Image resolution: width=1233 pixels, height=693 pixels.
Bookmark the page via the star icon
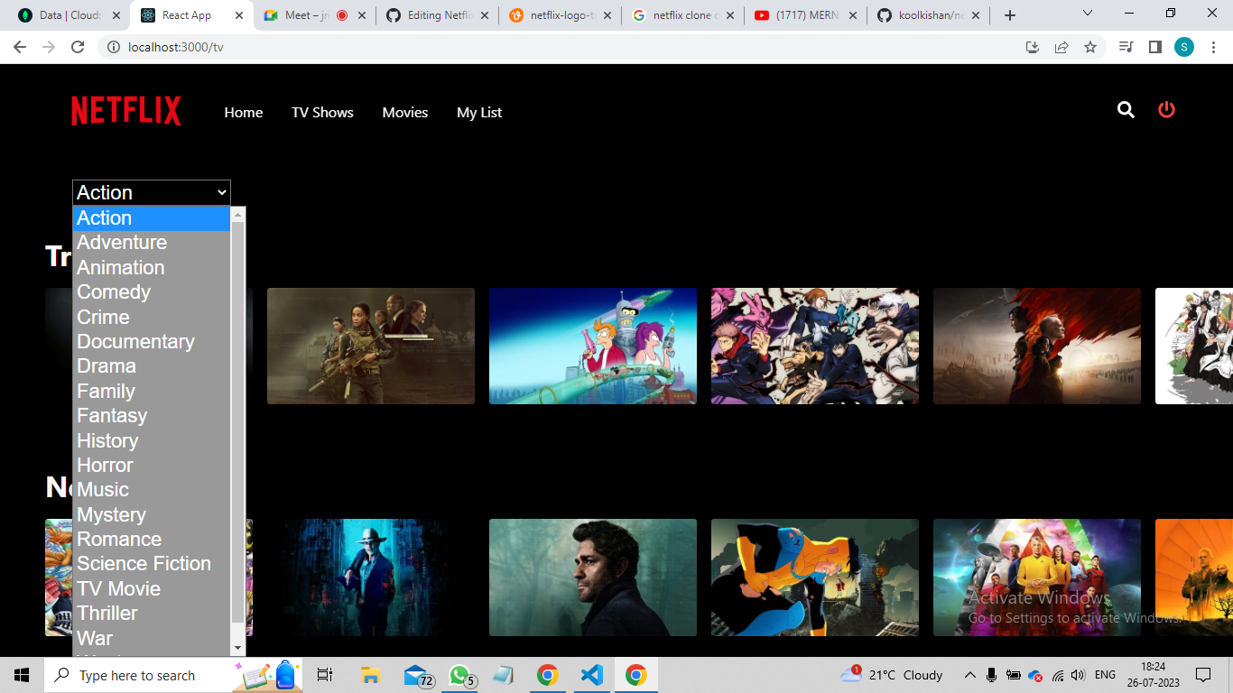coord(1092,46)
